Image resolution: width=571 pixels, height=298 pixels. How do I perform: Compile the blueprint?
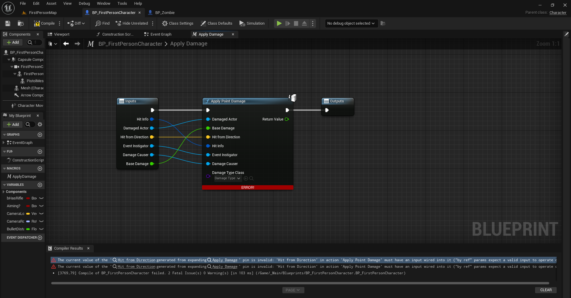[x=44, y=23]
